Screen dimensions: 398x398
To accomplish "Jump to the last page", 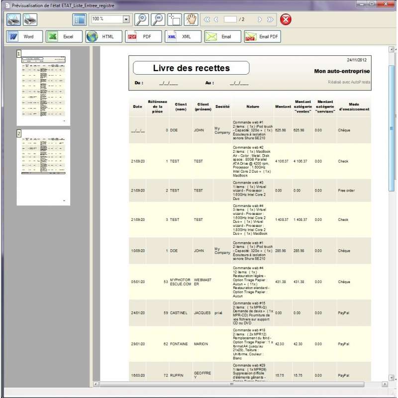I will 270,19.
